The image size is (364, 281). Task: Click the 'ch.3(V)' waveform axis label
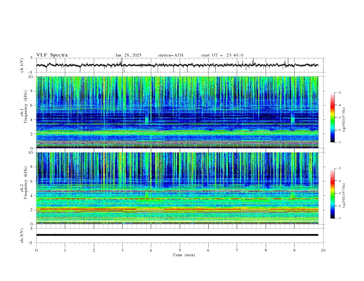coord(22,236)
